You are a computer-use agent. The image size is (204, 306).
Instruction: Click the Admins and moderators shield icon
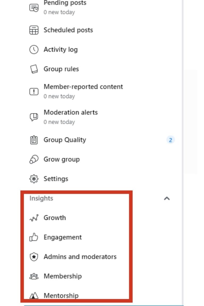[x=34, y=257]
